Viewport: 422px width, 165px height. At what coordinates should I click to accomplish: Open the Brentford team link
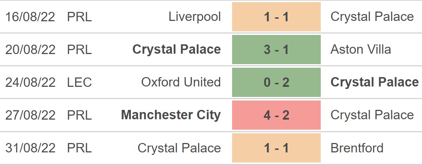point(357,148)
